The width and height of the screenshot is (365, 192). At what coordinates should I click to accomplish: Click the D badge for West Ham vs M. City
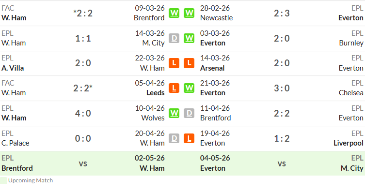pyautogui.click(x=174, y=38)
